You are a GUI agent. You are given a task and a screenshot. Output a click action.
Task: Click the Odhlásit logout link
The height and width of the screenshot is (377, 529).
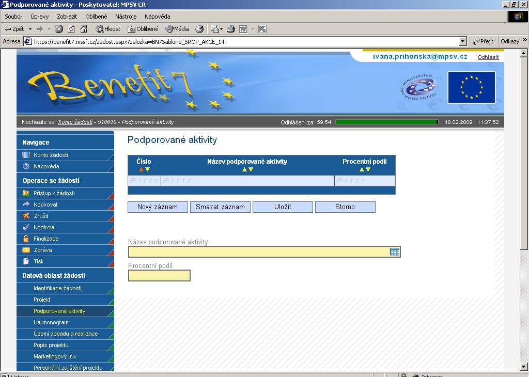[x=488, y=57]
